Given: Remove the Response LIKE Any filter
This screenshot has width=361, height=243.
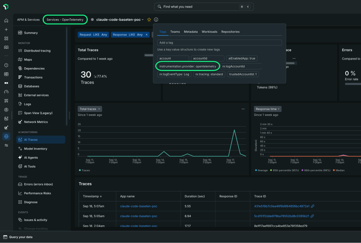Looking at the screenshot, I should 146,35.
